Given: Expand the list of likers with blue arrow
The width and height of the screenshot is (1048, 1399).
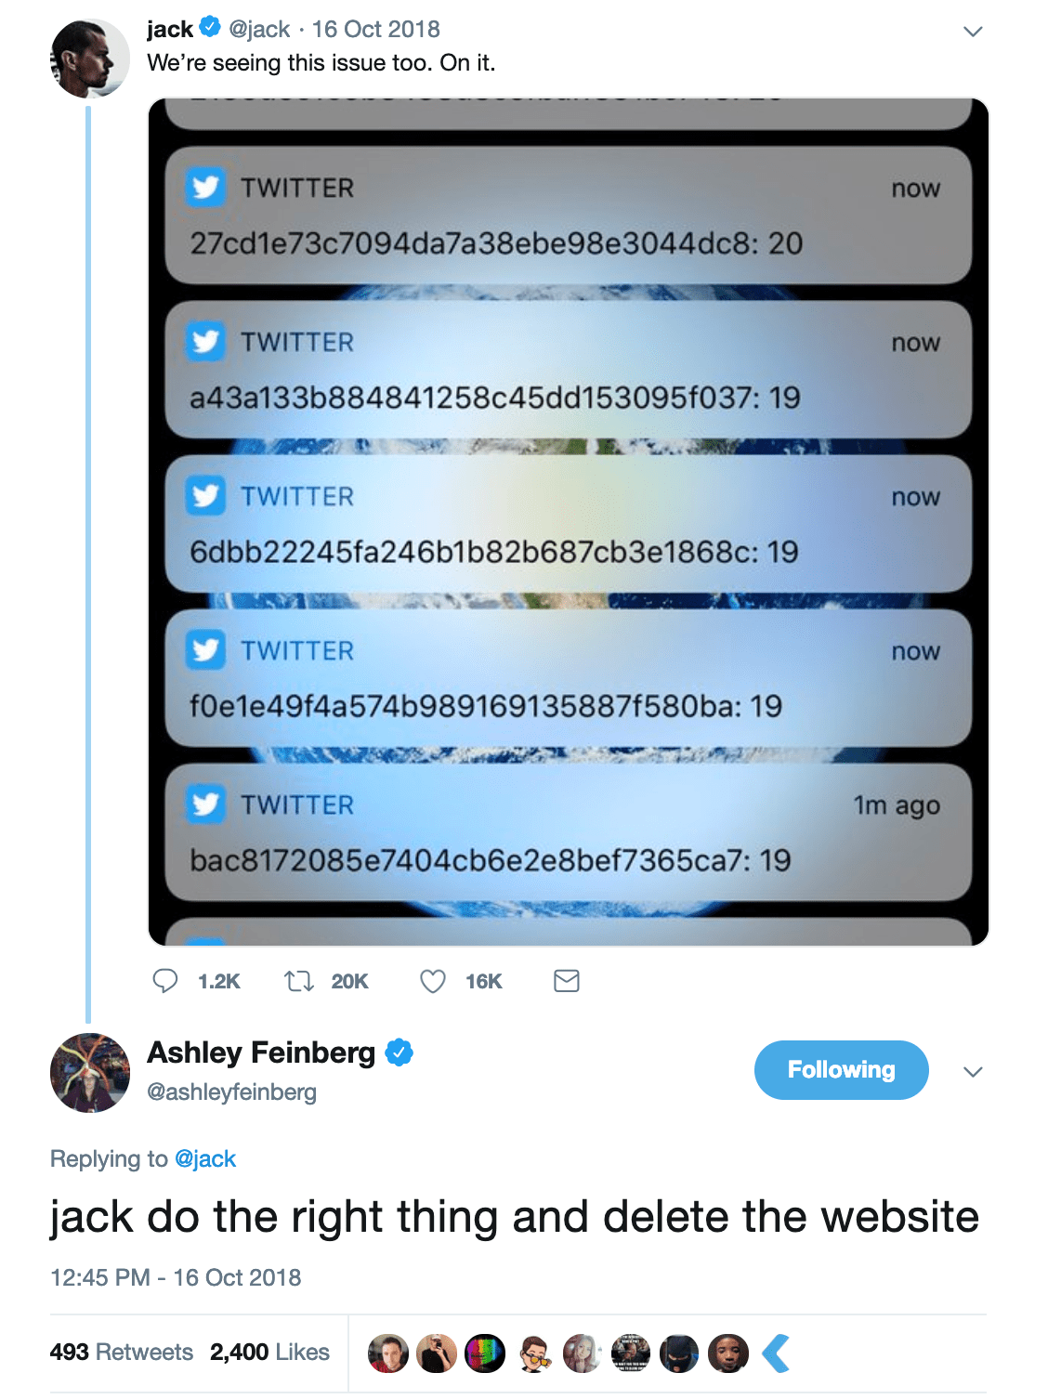Looking at the screenshot, I should [x=776, y=1353].
